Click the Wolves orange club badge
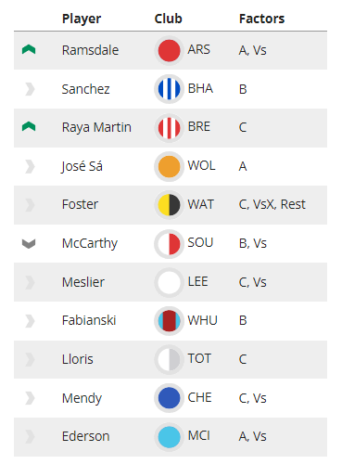 tap(169, 166)
